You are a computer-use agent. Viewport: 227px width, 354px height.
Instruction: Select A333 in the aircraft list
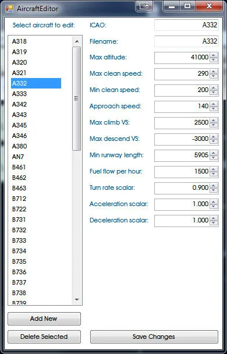click(36, 94)
